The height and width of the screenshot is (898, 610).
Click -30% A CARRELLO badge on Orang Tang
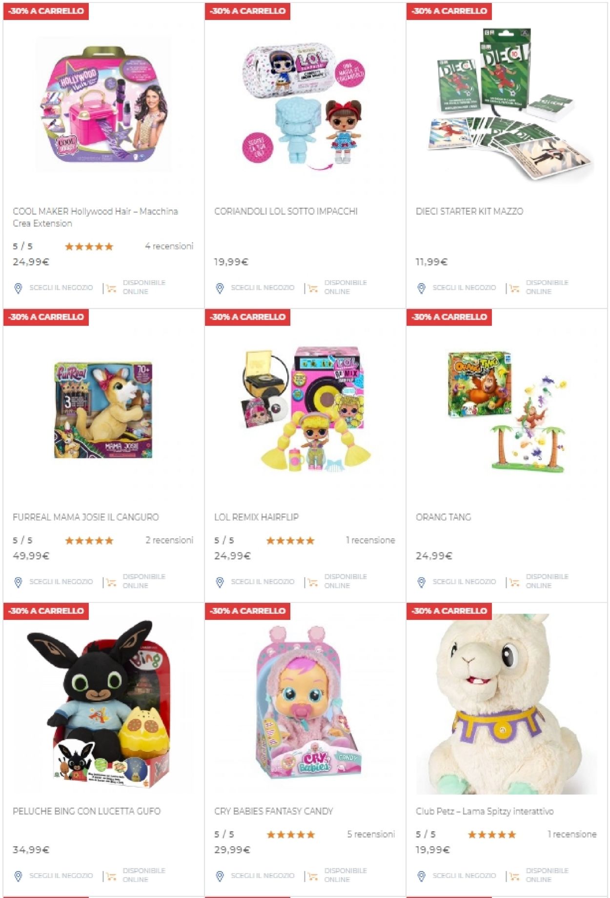tap(449, 317)
